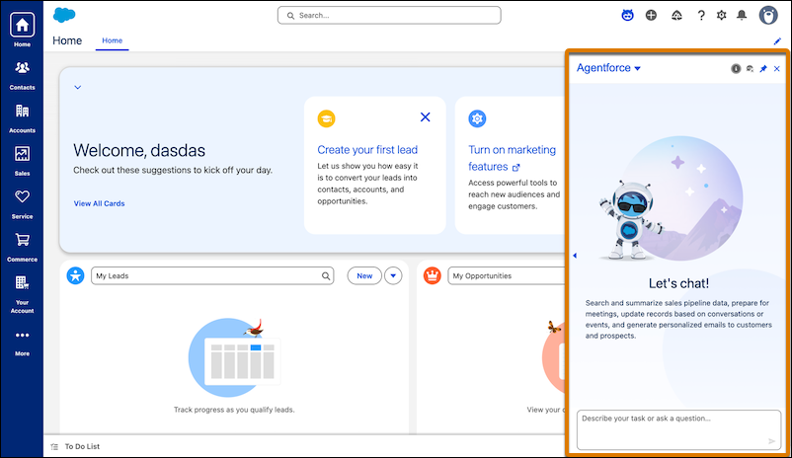Start a new Agentforce conversation with the chat icon

tap(750, 69)
